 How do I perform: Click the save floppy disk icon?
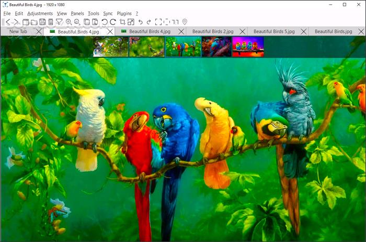tap(42, 22)
